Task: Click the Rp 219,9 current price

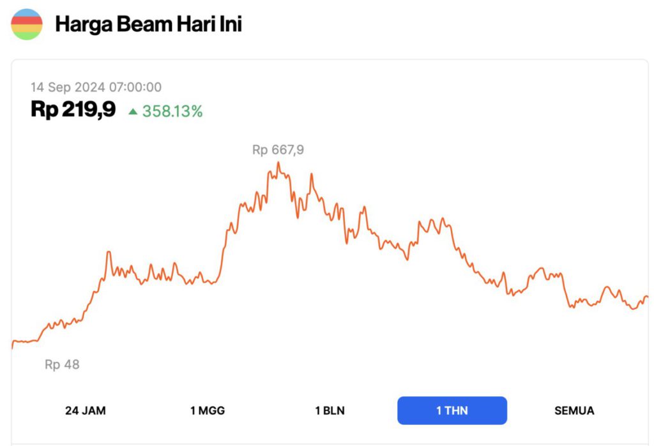Action: tap(73, 110)
